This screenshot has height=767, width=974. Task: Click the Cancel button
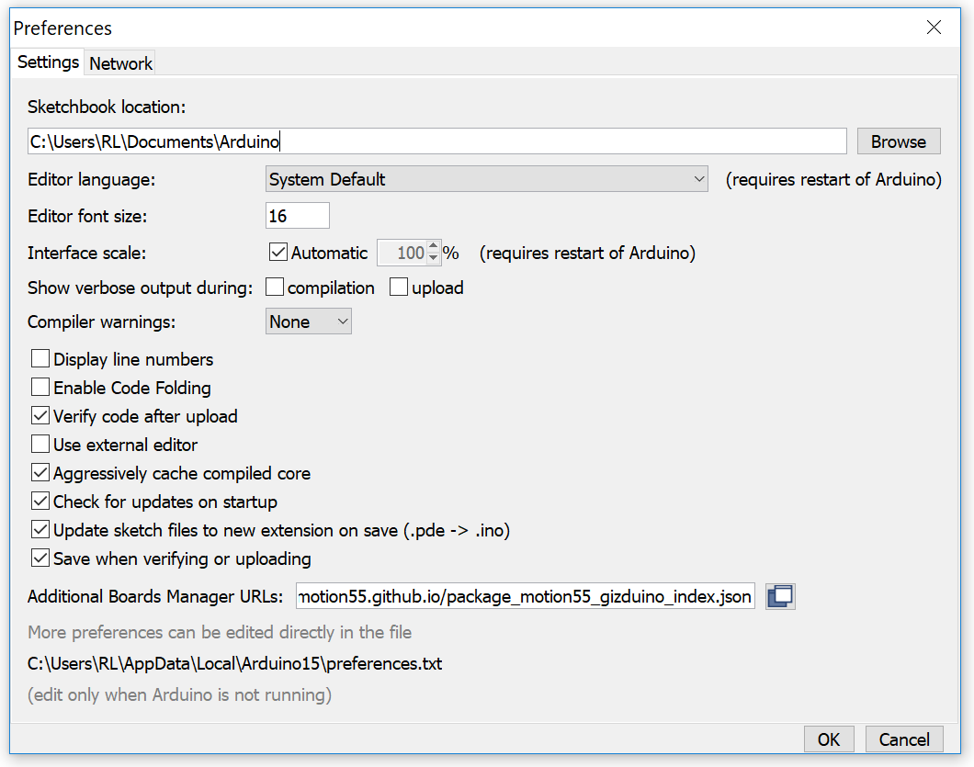(904, 739)
